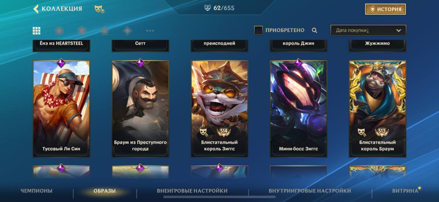Image resolution: width=439 pixels, height=202 pixels.
Task: Open the Тусовый Ли Син skin card
Action: [x=61, y=109]
